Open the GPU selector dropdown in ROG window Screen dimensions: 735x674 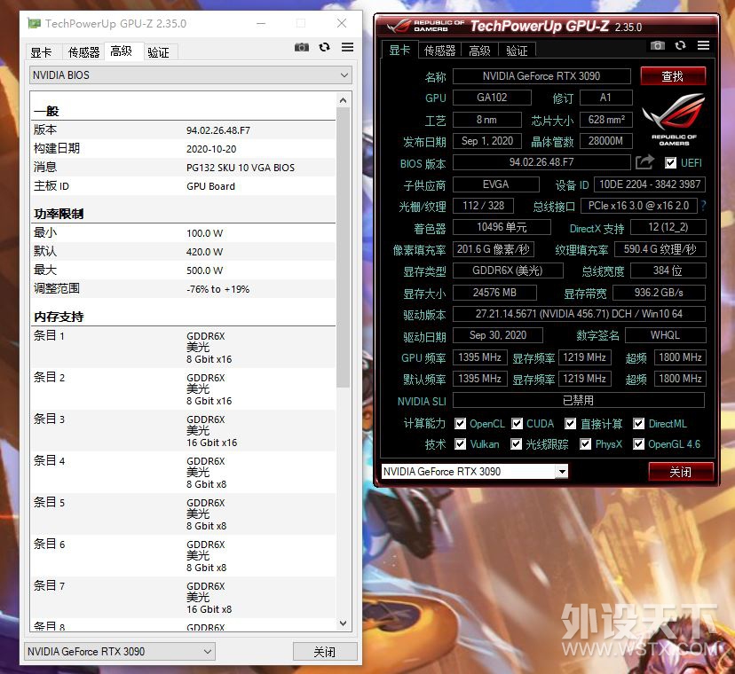coord(474,471)
